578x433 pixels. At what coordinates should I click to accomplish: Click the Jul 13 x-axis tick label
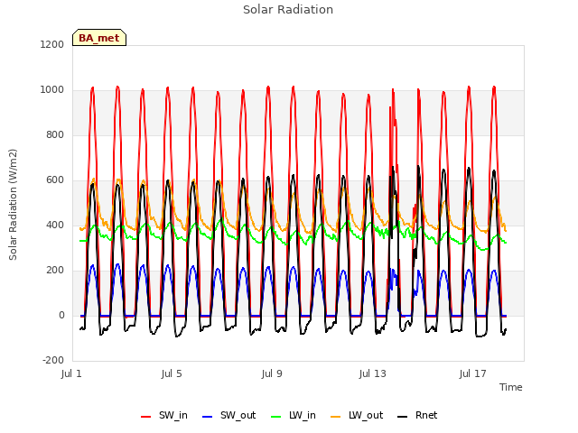coord(373,373)
